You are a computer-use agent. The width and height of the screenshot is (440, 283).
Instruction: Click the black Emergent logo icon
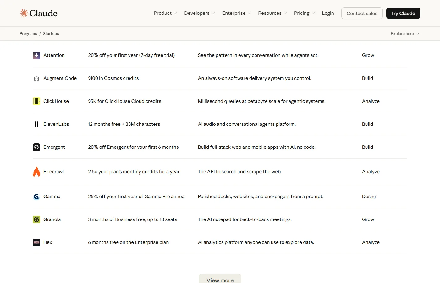36,147
